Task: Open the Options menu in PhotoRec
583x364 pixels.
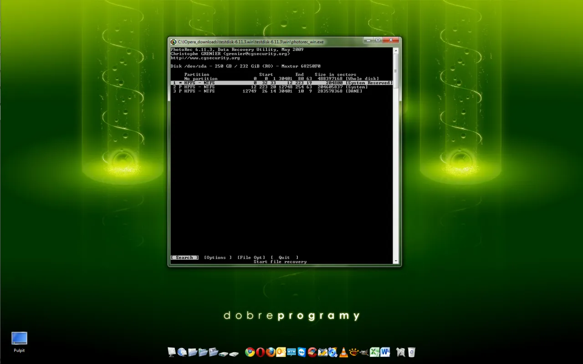Action: 217,257
